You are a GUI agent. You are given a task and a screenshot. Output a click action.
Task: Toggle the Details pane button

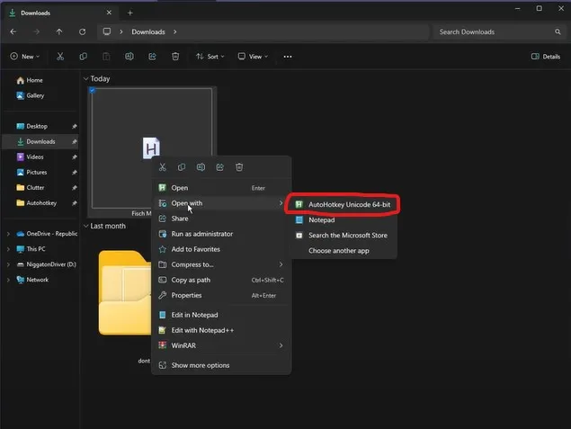(546, 57)
